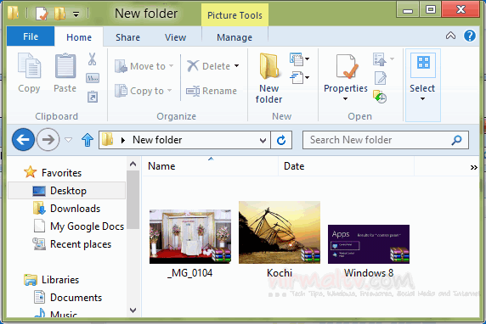Click the Properties quick access toolbar icon

coord(42,14)
